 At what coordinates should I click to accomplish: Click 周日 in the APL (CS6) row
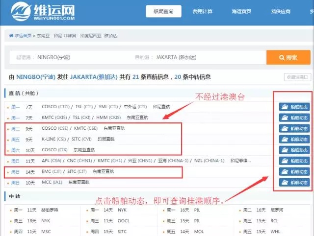tap(15, 161)
